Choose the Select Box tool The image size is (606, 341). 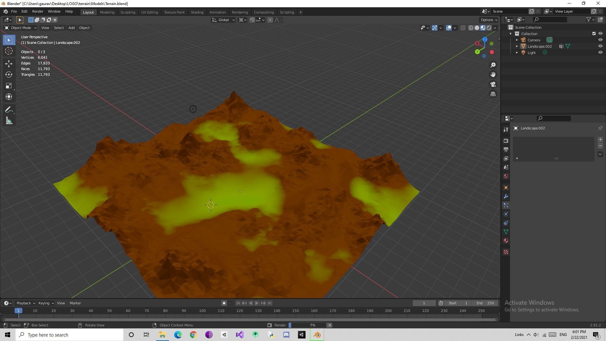coord(9,40)
